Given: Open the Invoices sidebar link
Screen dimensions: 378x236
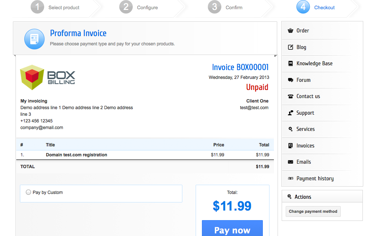Looking at the screenshot, I should (305, 146).
